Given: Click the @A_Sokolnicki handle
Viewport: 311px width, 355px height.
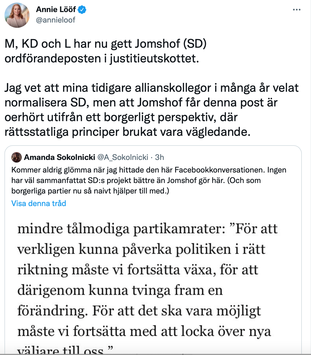Looking at the screenshot, I should click(123, 157).
